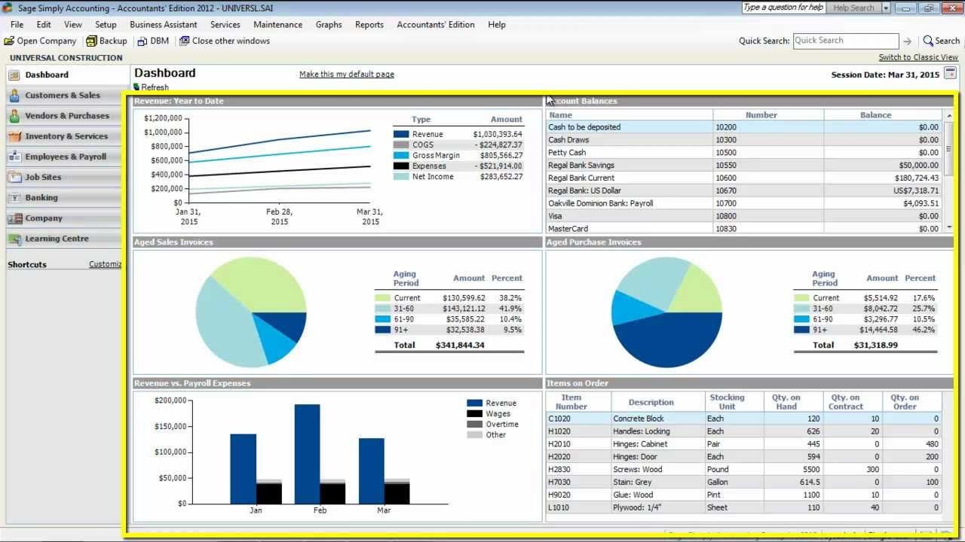Click the Open Company folder icon
This screenshot has height=542, width=965.
click(x=9, y=41)
